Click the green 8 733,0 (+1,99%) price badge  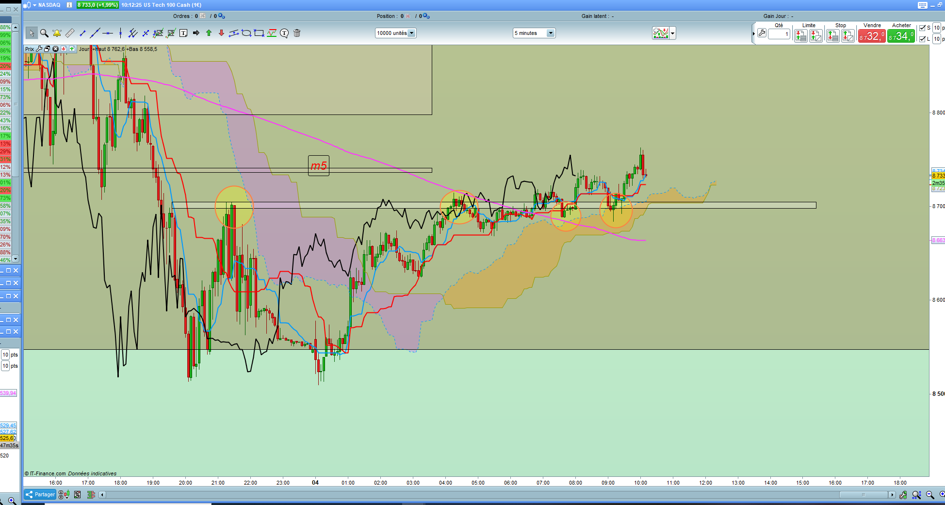pyautogui.click(x=98, y=5)
